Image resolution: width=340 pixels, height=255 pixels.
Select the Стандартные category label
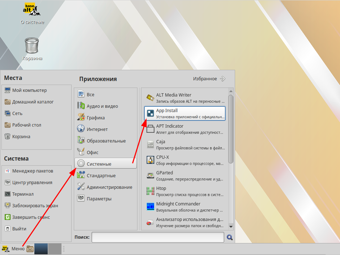pos(101,176)
